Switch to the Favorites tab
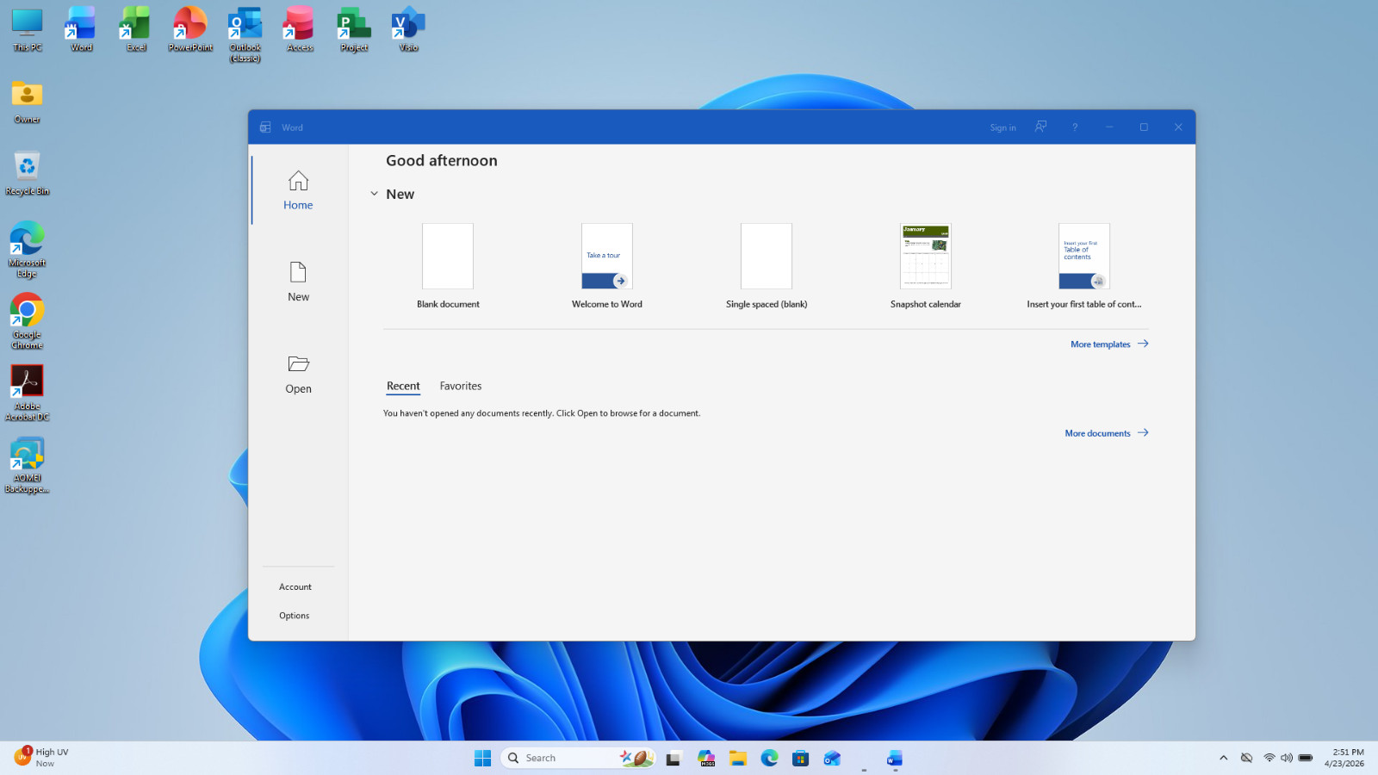 coord(461,386)
